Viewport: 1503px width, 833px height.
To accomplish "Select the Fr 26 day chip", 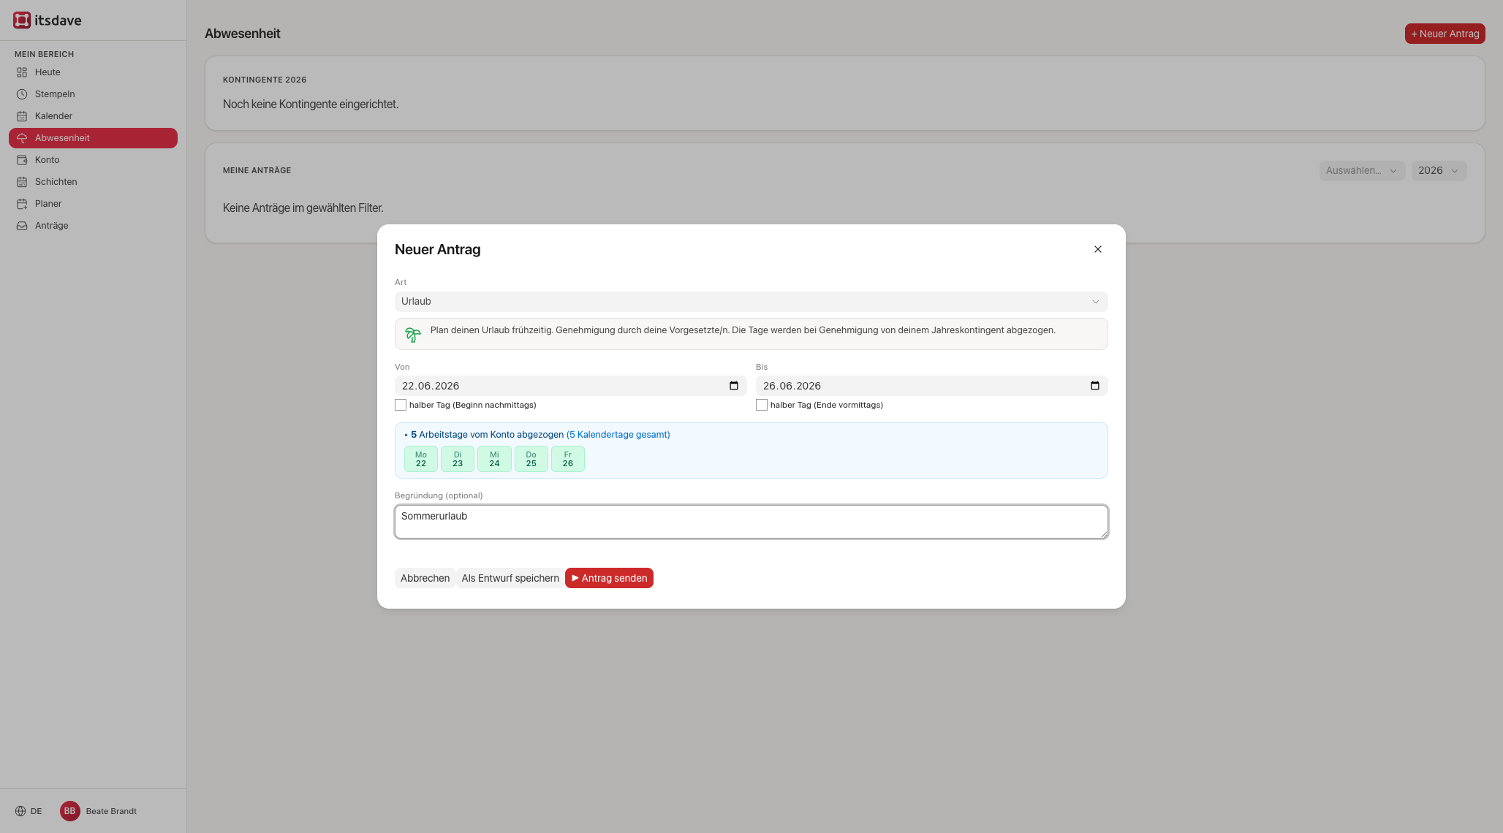I will tap(568, 459).
